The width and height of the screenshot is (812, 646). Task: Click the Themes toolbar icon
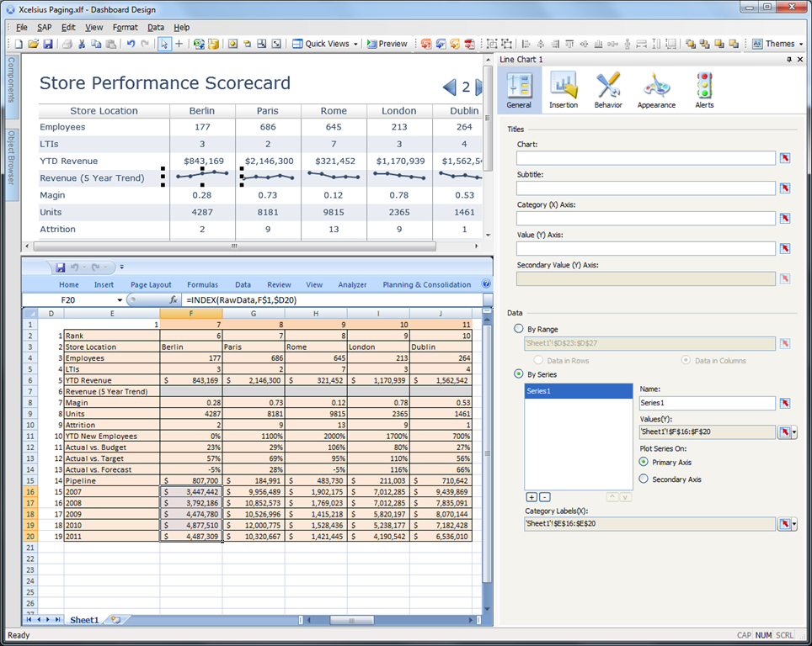(777, 44)
